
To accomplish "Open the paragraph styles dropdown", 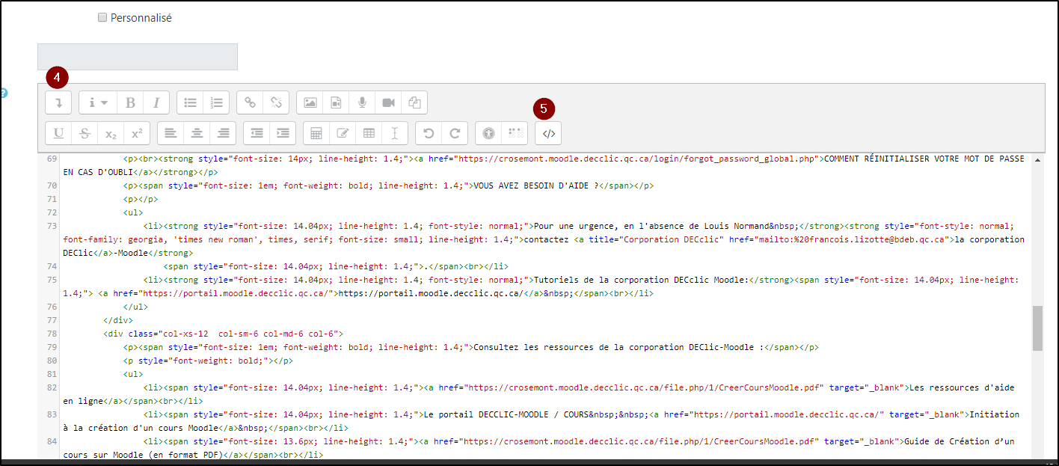I will tap(98, 102).
